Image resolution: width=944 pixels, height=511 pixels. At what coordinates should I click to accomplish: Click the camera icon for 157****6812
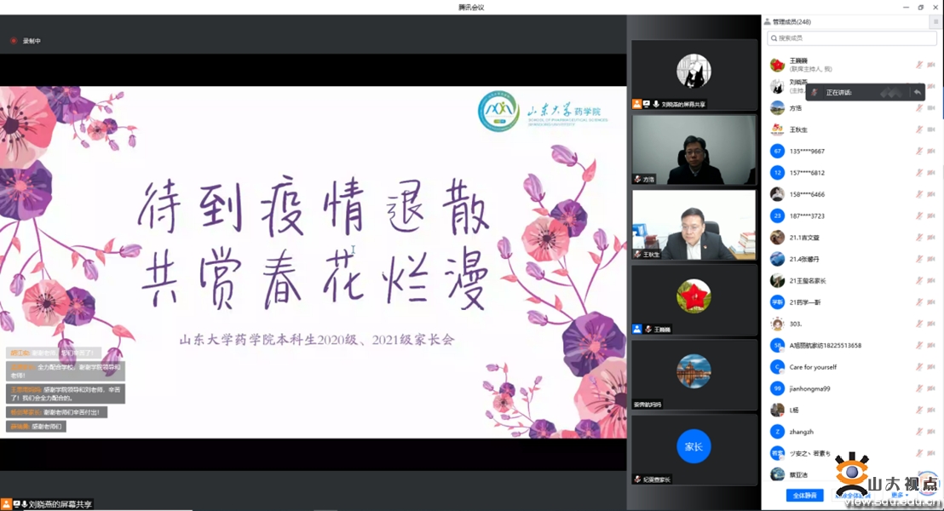point(931,173)
